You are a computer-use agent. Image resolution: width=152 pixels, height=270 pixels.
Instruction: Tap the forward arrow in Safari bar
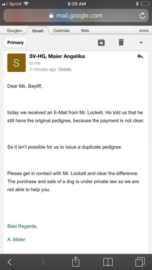[43, 262]
